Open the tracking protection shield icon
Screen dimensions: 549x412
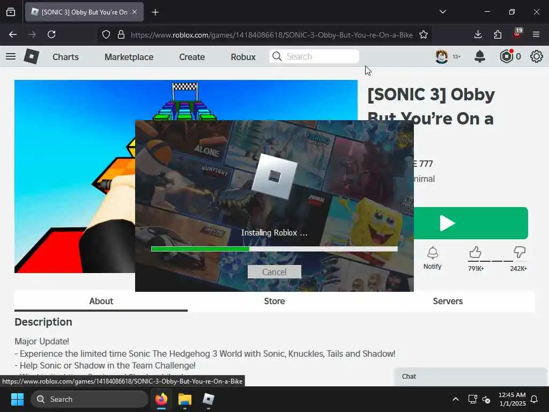106,34
